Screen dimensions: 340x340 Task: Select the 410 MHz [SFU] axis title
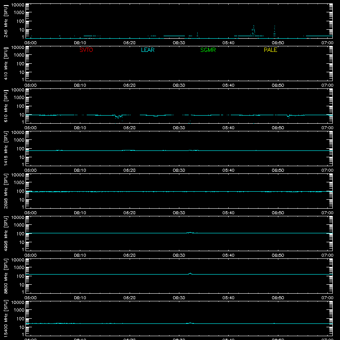point(6,64)
